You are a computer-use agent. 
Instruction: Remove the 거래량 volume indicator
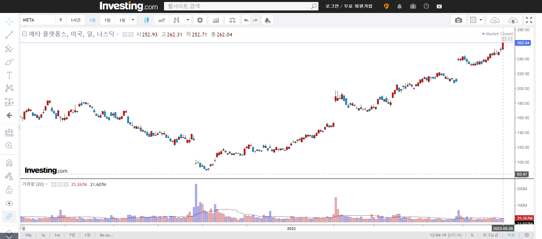pos(66,184)
